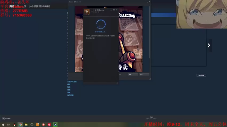Go to the next item with the carousel arrow
The width and height of the screenshot is (227, 127).
click(209, 45)
